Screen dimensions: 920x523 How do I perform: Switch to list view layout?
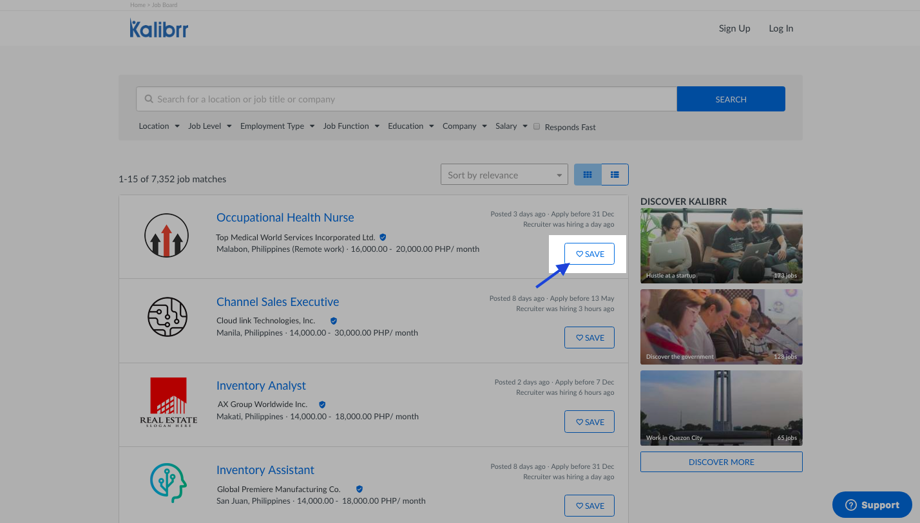coord(615,175)
